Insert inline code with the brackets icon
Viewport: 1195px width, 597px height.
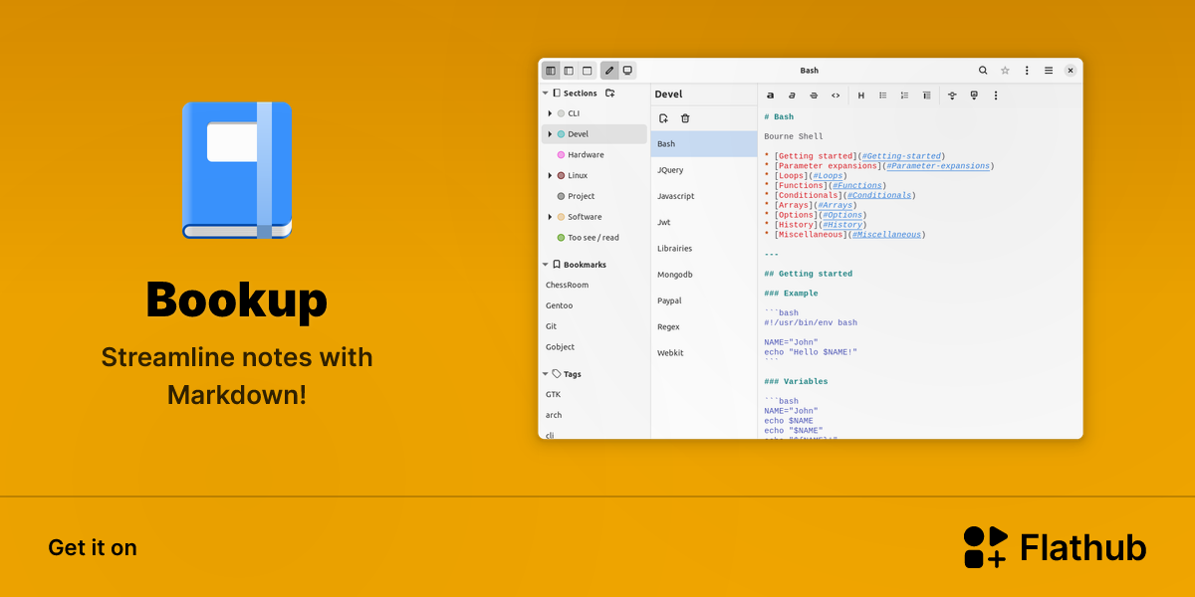click(836, 96)
